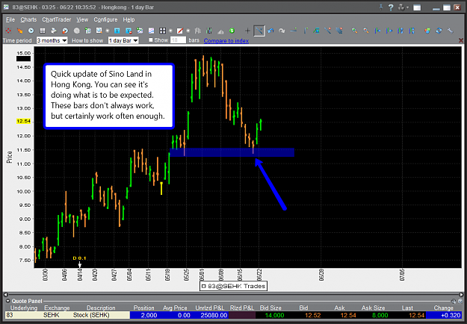Click the yellow 12.54 price label

coord(23,122)
